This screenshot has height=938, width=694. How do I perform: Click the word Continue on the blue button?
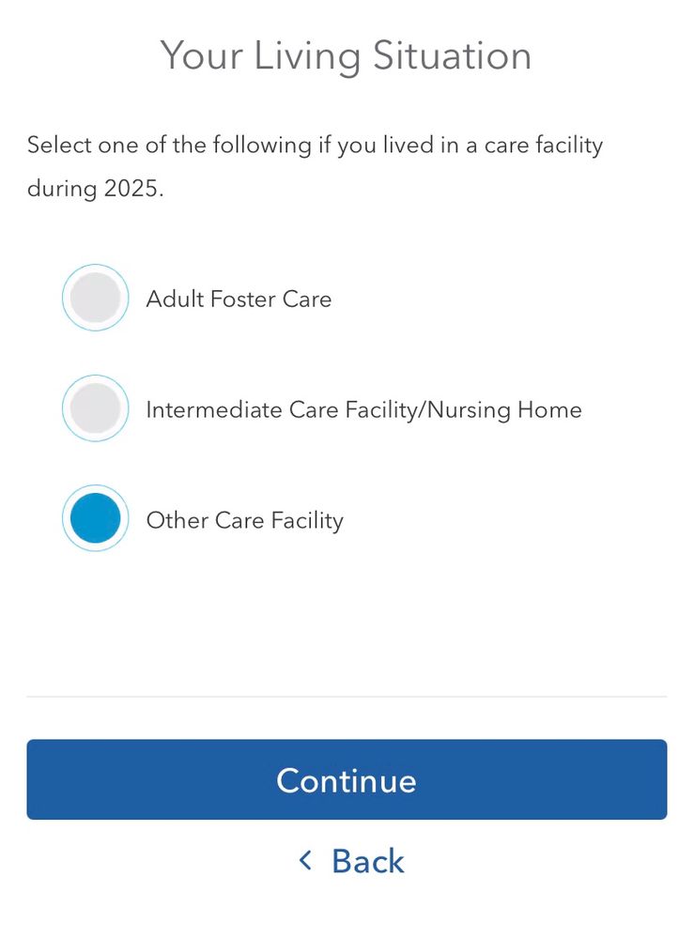[x=346, y=780]
